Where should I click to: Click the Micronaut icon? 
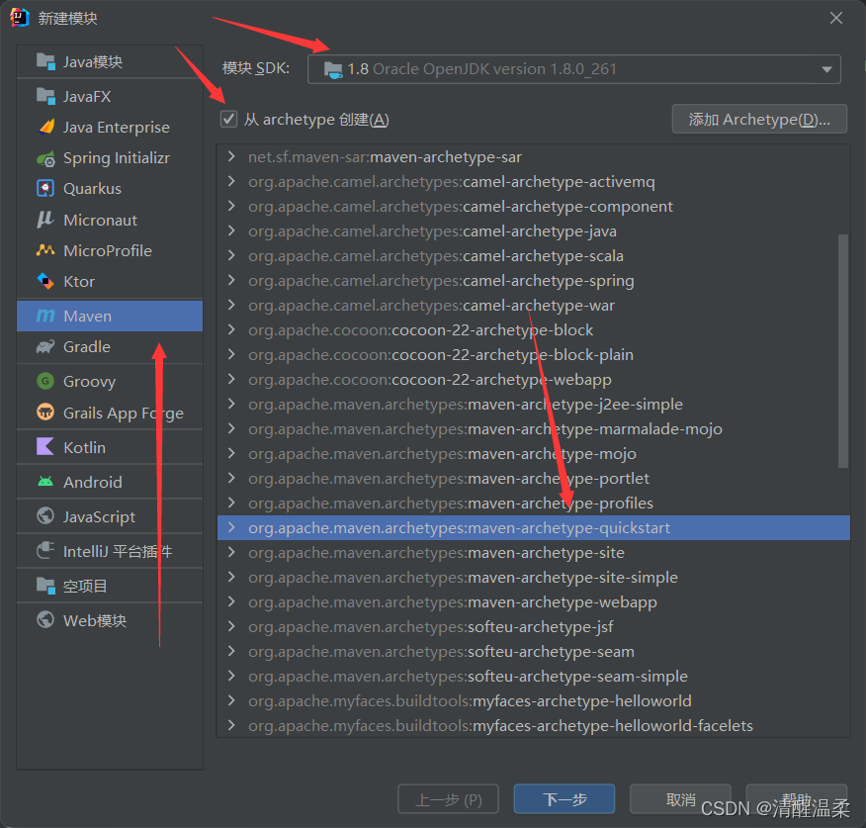[45, 220]
